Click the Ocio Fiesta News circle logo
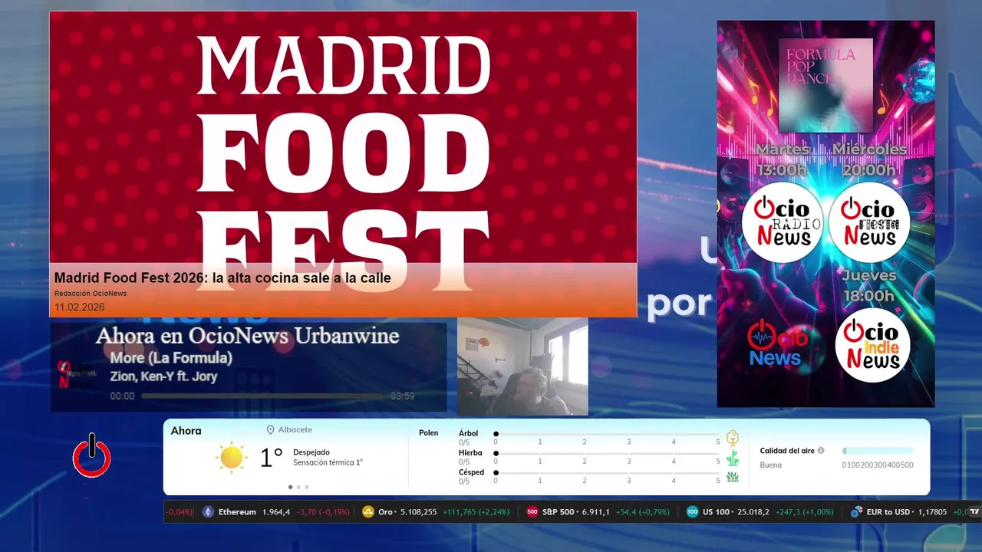 (x=869, y=222)
